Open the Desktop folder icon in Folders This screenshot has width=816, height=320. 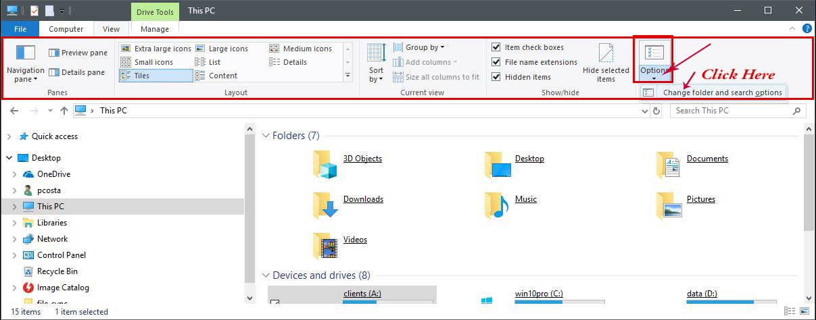[498, 165]
